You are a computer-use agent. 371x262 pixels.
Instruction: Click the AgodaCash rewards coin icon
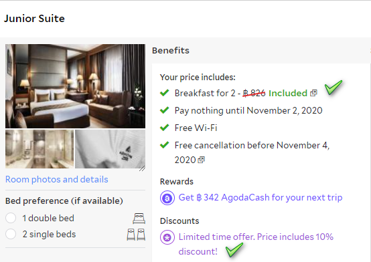coord(167,198)
